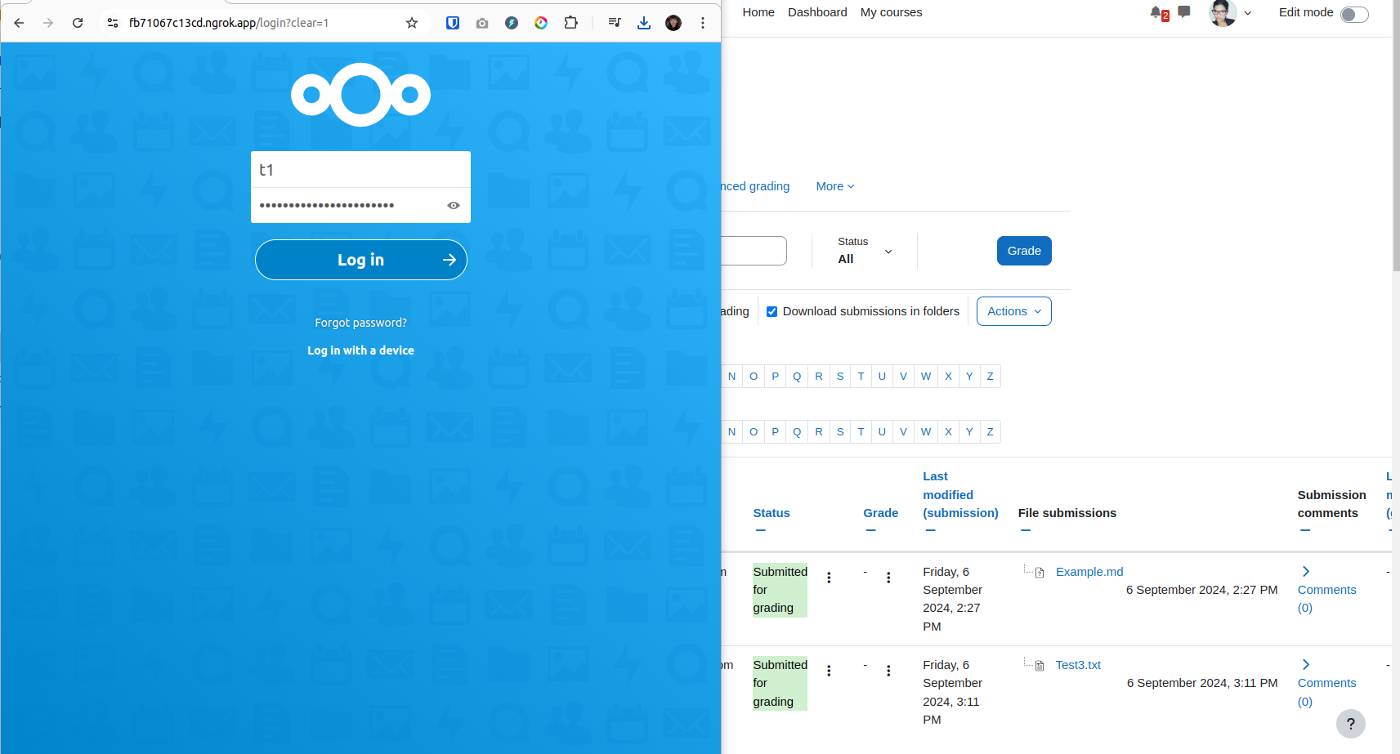Expand the More tab dropdown
1400x754 pixels.
[835, 186]
